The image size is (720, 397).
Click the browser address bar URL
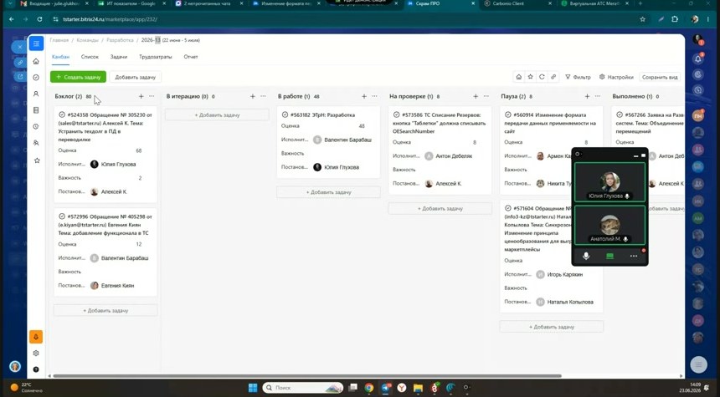pyautogui.click(x=111, y=19)
